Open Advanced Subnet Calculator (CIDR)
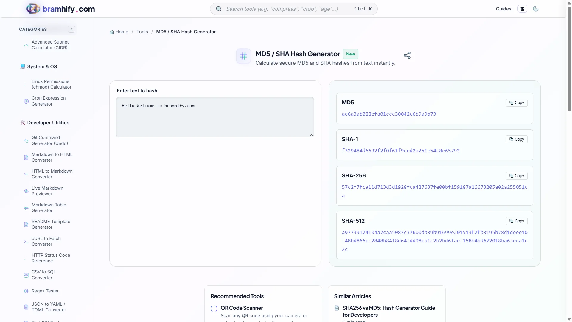The image size is (572, 322). click(x=50, y=45)
